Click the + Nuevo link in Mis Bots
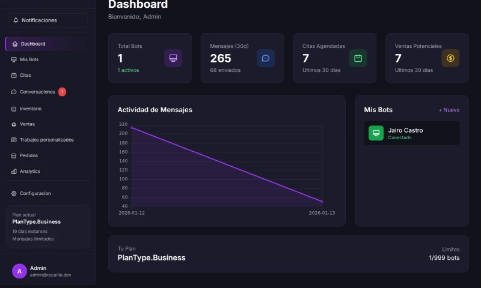Image resolution: width=481 pixels, height=288 pixels. [x=449, y=110]
